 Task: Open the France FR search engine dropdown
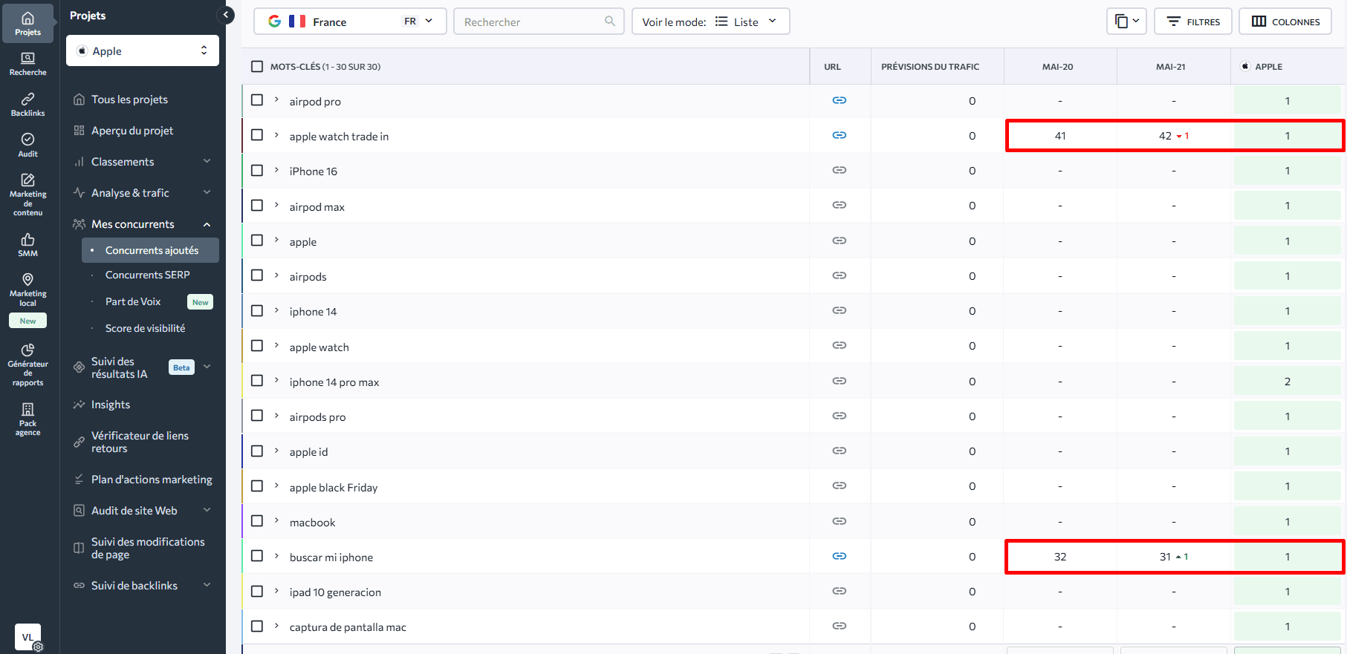pos(350,22)
